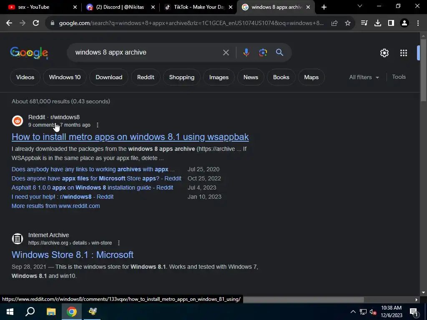Screen dimensions: 427x320
Task: Switch to the TikTok tab
Action: point(198,7)
